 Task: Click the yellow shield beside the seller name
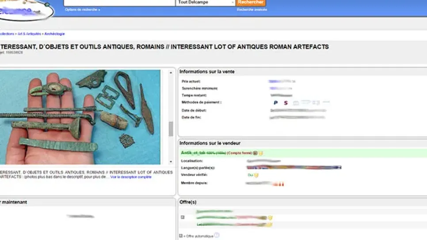261,153
